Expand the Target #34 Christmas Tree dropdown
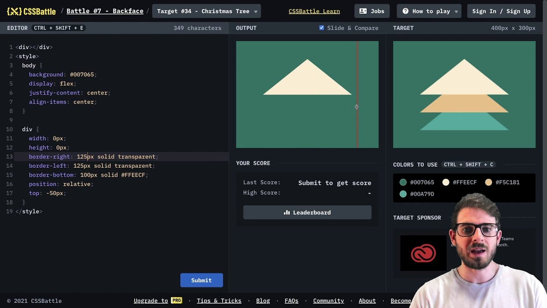 [207, 11]
